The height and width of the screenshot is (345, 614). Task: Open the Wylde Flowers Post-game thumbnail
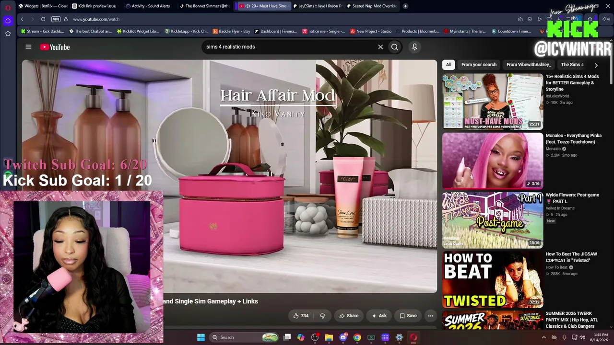click(x=493, y=220)
